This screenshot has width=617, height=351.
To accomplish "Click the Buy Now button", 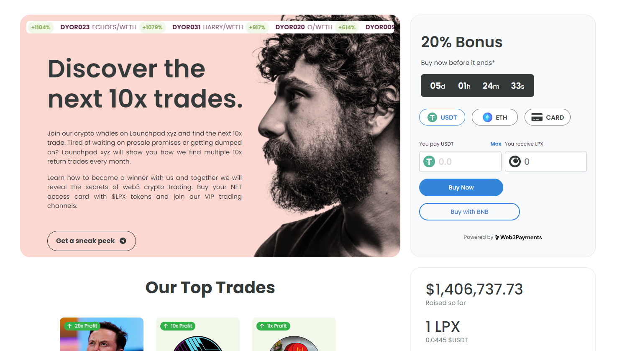I will pos(461,187).
